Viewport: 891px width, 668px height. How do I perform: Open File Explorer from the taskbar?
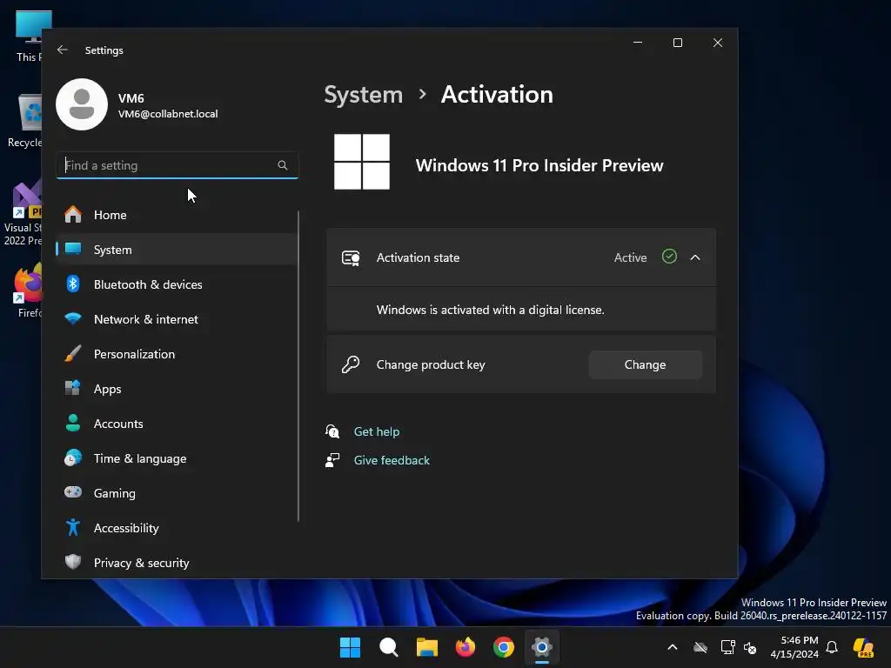426,647
